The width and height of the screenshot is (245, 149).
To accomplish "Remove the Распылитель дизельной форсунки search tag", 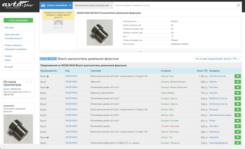I will (111, 5).
